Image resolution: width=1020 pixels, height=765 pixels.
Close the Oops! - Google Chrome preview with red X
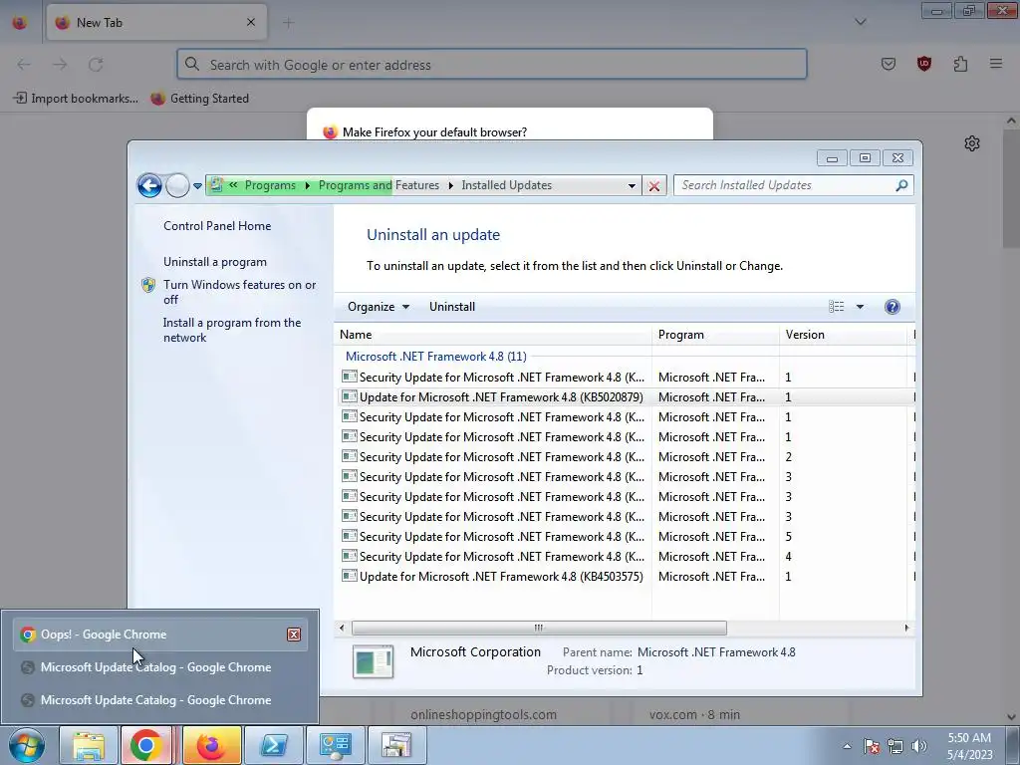[x=294, y=635]
